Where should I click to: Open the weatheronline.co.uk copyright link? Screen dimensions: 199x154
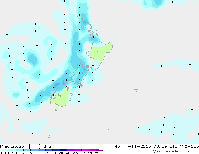click(x=173, y=151)
